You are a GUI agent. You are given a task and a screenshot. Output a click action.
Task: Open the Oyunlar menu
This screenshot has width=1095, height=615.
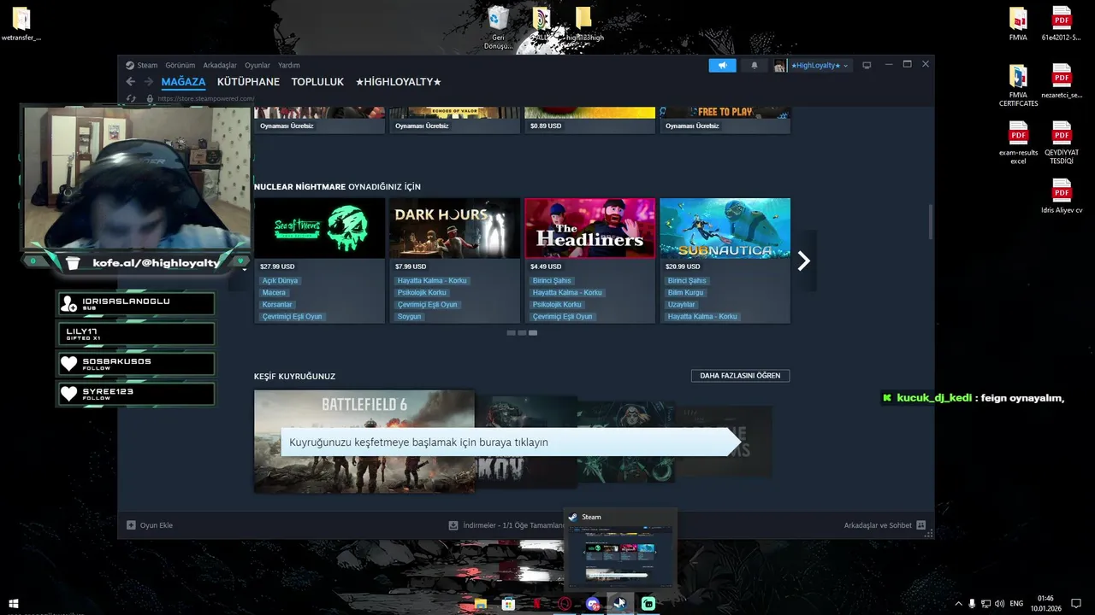pos(257,66)
